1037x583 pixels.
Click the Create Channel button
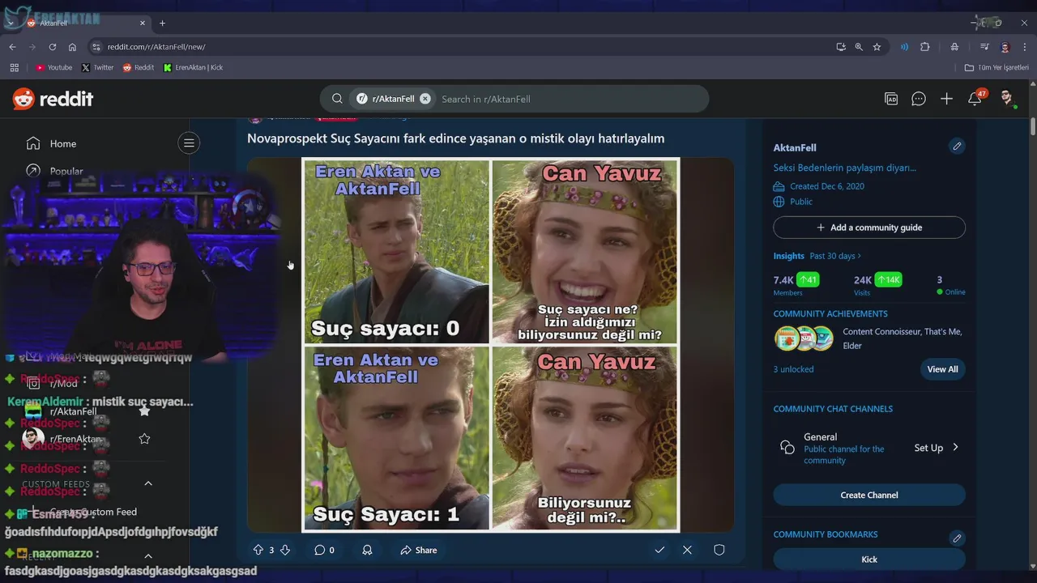point(869,495)
